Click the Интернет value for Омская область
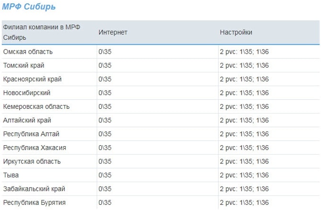The height and width of the screenshot is (210, 321). [105, 52]
